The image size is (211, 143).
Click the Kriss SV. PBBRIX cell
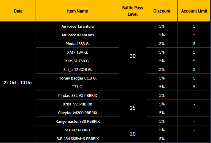tap(77, 104)
